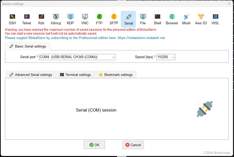
Task: Choose the Telnet session type
Action: point(27,19)
